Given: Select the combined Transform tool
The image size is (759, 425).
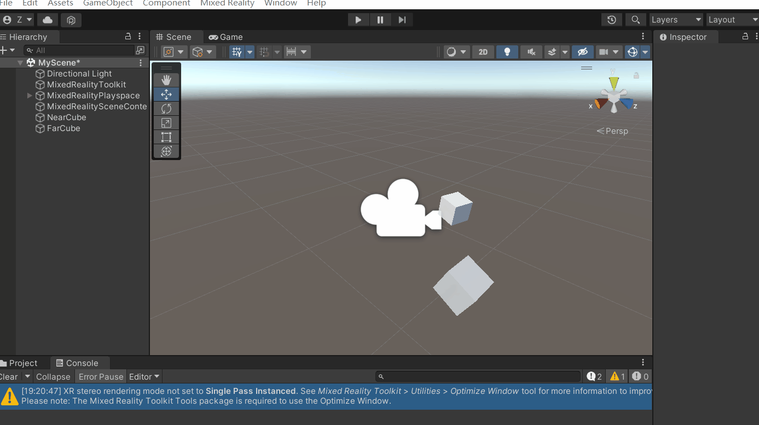Looking at the screenshot, I should click(166, 151).
